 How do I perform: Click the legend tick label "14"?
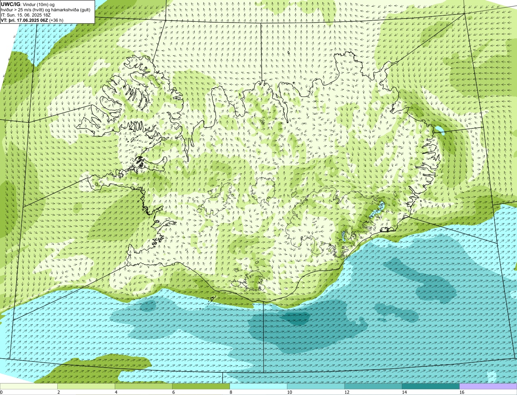point(404,392)
